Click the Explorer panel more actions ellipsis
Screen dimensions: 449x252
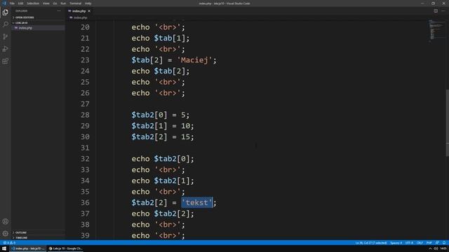[x=59, y=11]
